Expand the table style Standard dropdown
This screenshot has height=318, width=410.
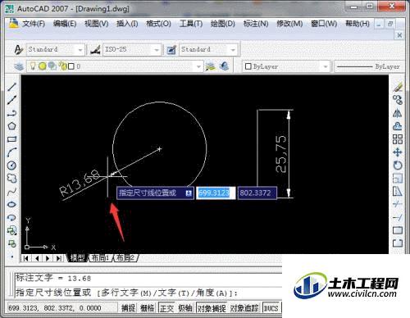coord(233,50)
